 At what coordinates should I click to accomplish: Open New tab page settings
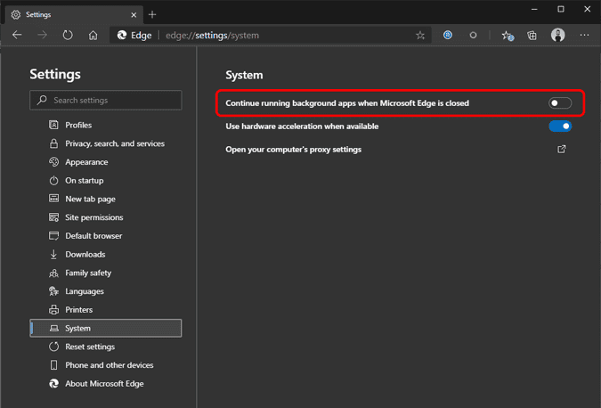(105, 199)
